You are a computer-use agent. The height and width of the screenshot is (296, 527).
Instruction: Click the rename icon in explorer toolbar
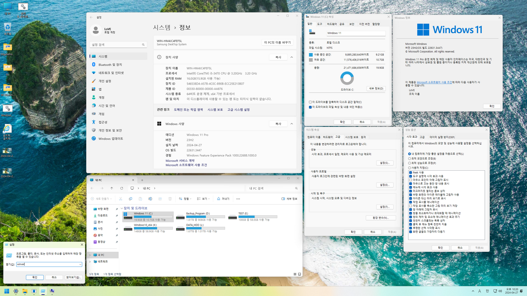150,199
